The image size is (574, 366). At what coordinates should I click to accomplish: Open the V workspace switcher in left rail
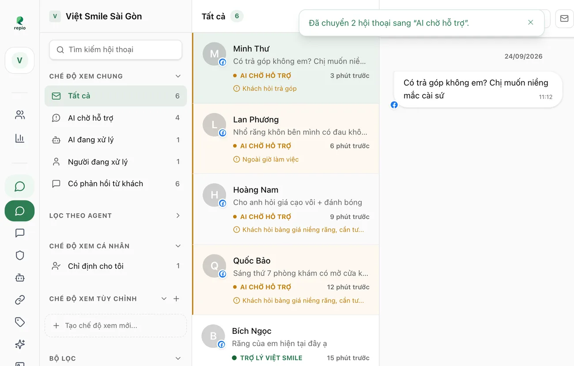(20, 60)
